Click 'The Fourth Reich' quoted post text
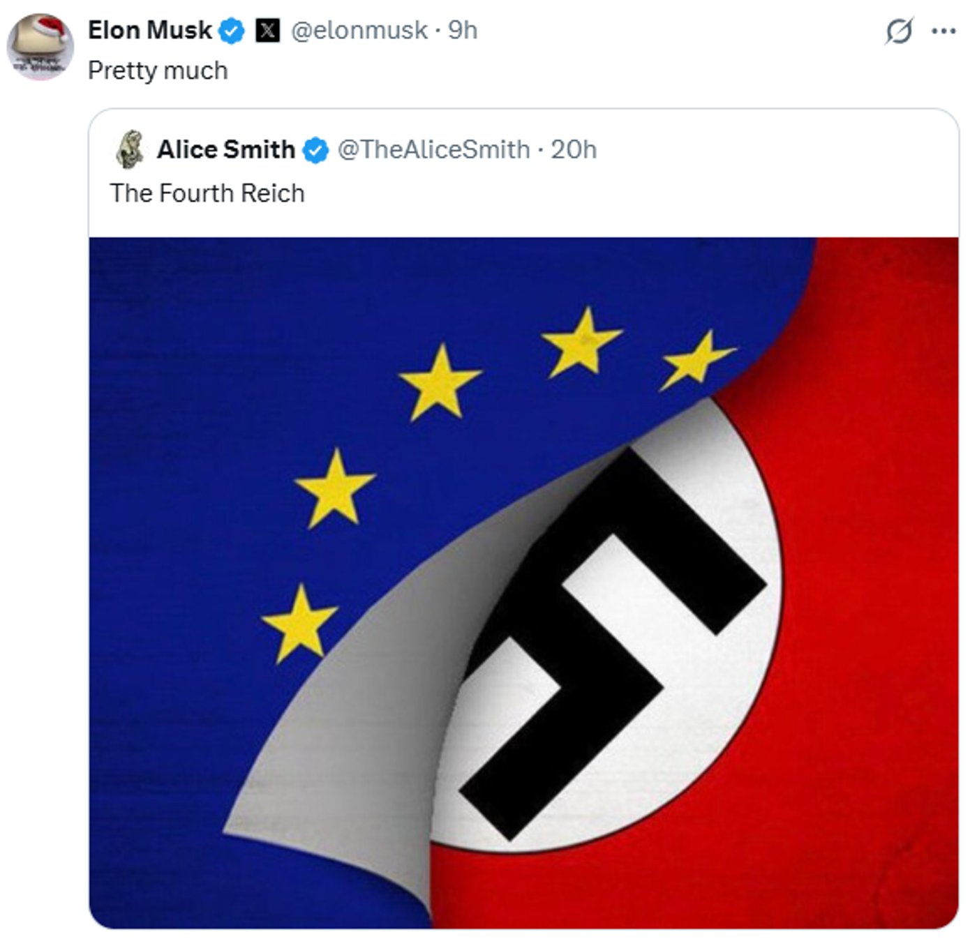This screenshot has width=977, height=939. (207, 193)
